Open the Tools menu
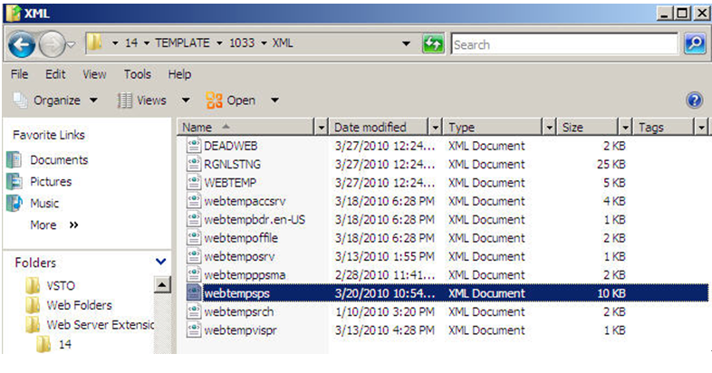 pos(138,74)
